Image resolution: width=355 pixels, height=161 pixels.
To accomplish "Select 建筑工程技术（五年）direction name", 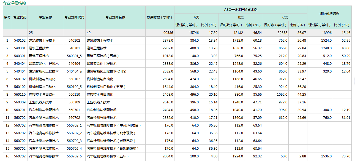I will 115,56.
